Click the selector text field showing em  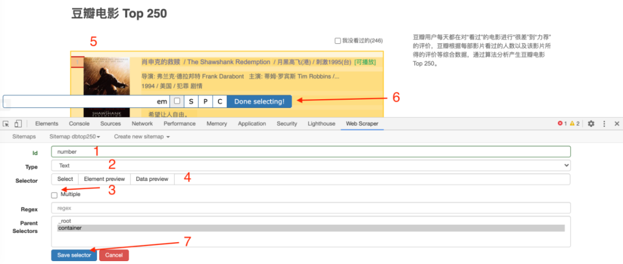[86, 101]
